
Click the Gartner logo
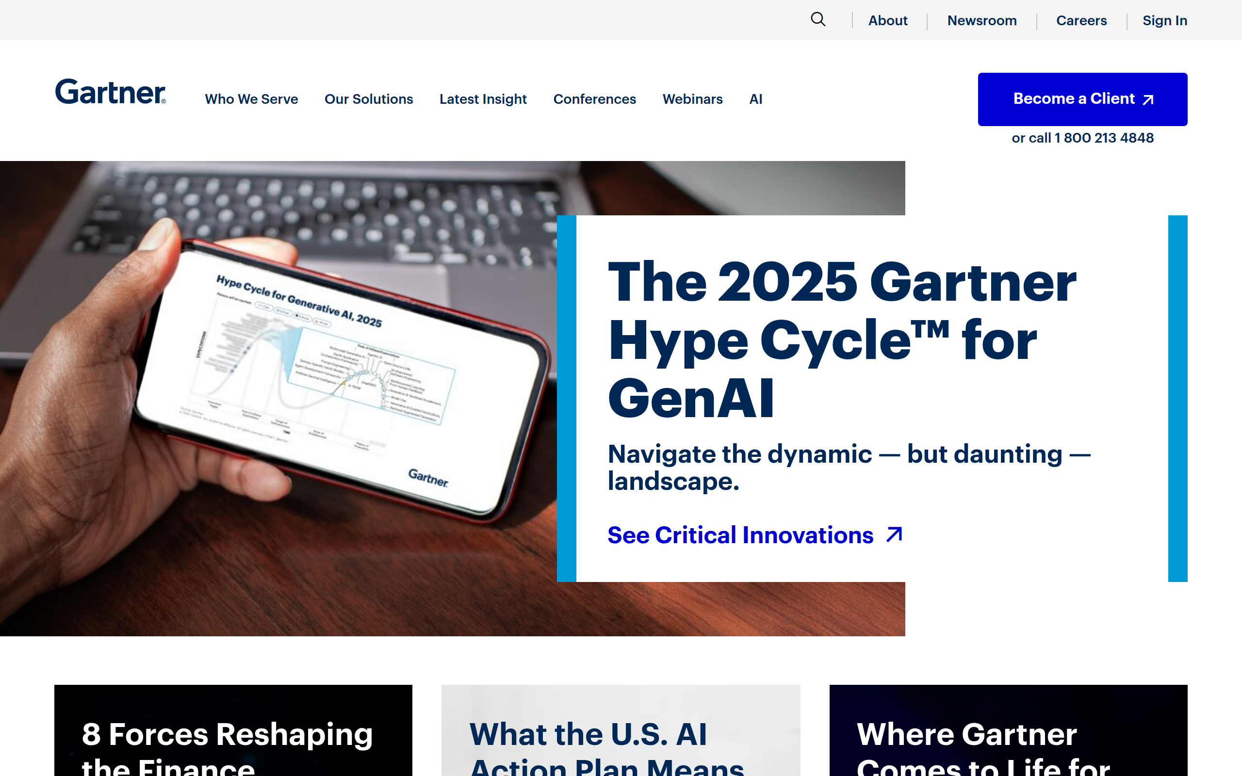pyautogui.click(x=110, y=92)
